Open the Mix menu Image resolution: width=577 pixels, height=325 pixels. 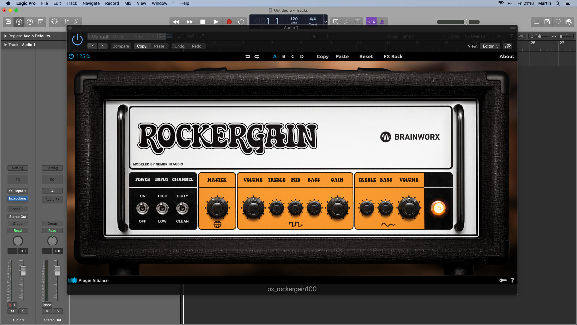128,3
